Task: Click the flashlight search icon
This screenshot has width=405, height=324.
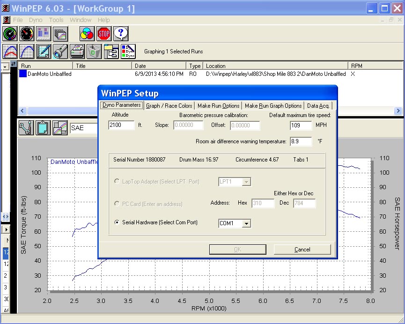Action: click(x=60, y=51)
